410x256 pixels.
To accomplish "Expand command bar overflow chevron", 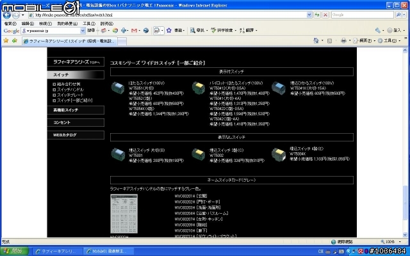I will [x=406, y=39].
